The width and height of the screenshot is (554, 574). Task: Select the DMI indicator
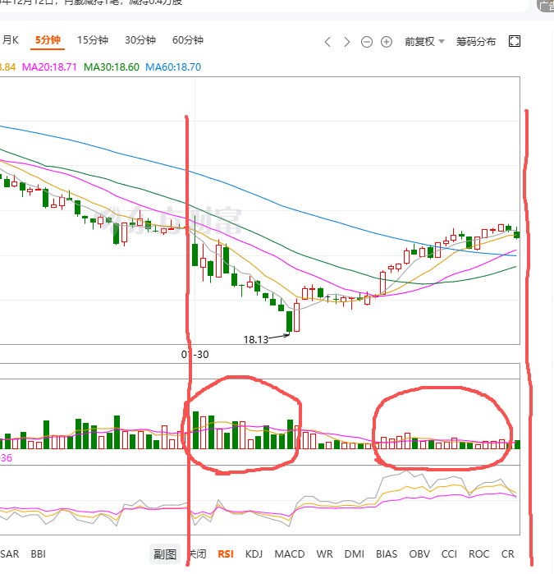tap(355, 553)
